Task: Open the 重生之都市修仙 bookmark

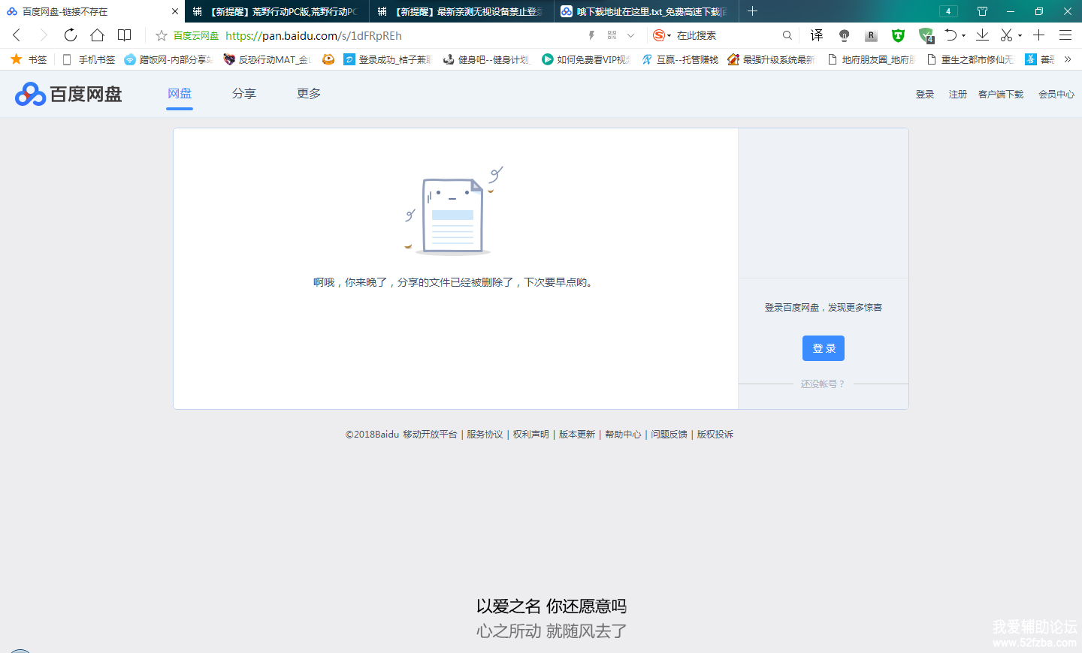Action: click(x=970, y=59)
